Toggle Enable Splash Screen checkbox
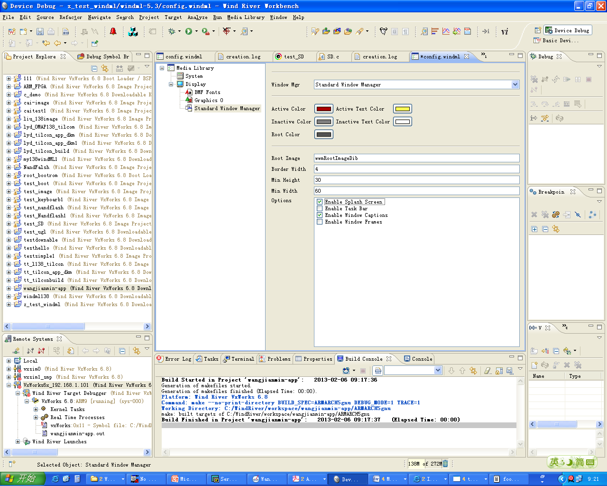 (x=320, y=202)
